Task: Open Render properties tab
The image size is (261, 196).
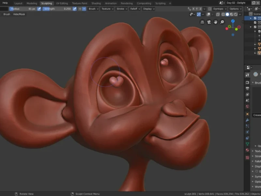Action: [x=247, y=83]
